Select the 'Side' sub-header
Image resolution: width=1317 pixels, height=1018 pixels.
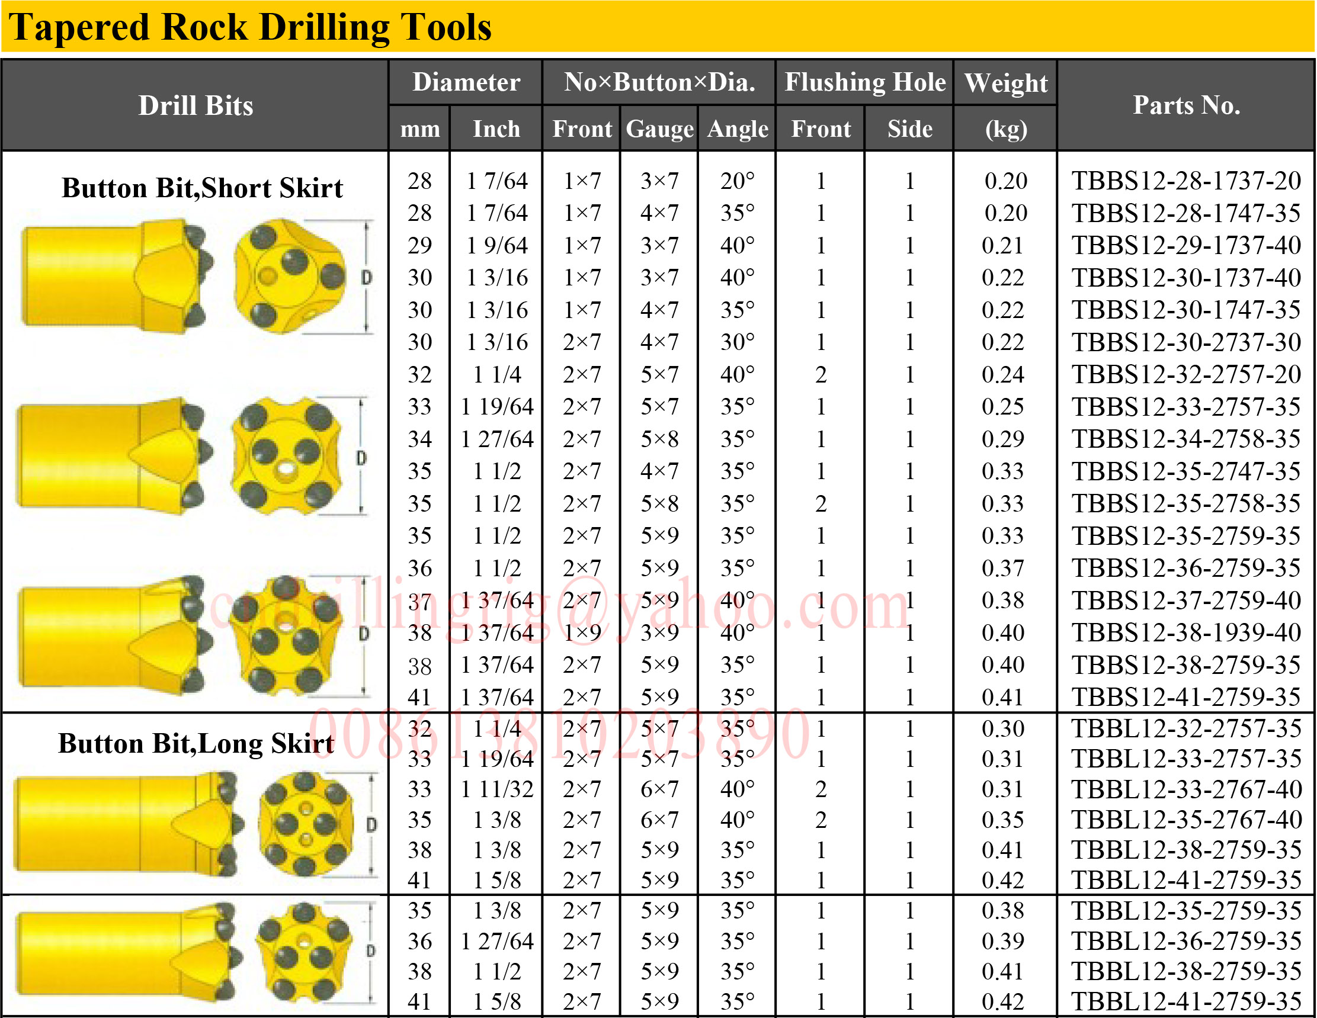tap(910, 129)
